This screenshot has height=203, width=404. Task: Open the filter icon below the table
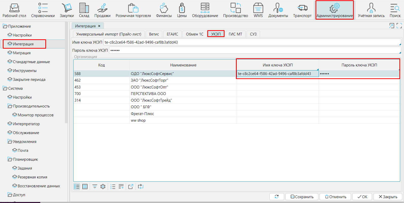pos(95,187)
